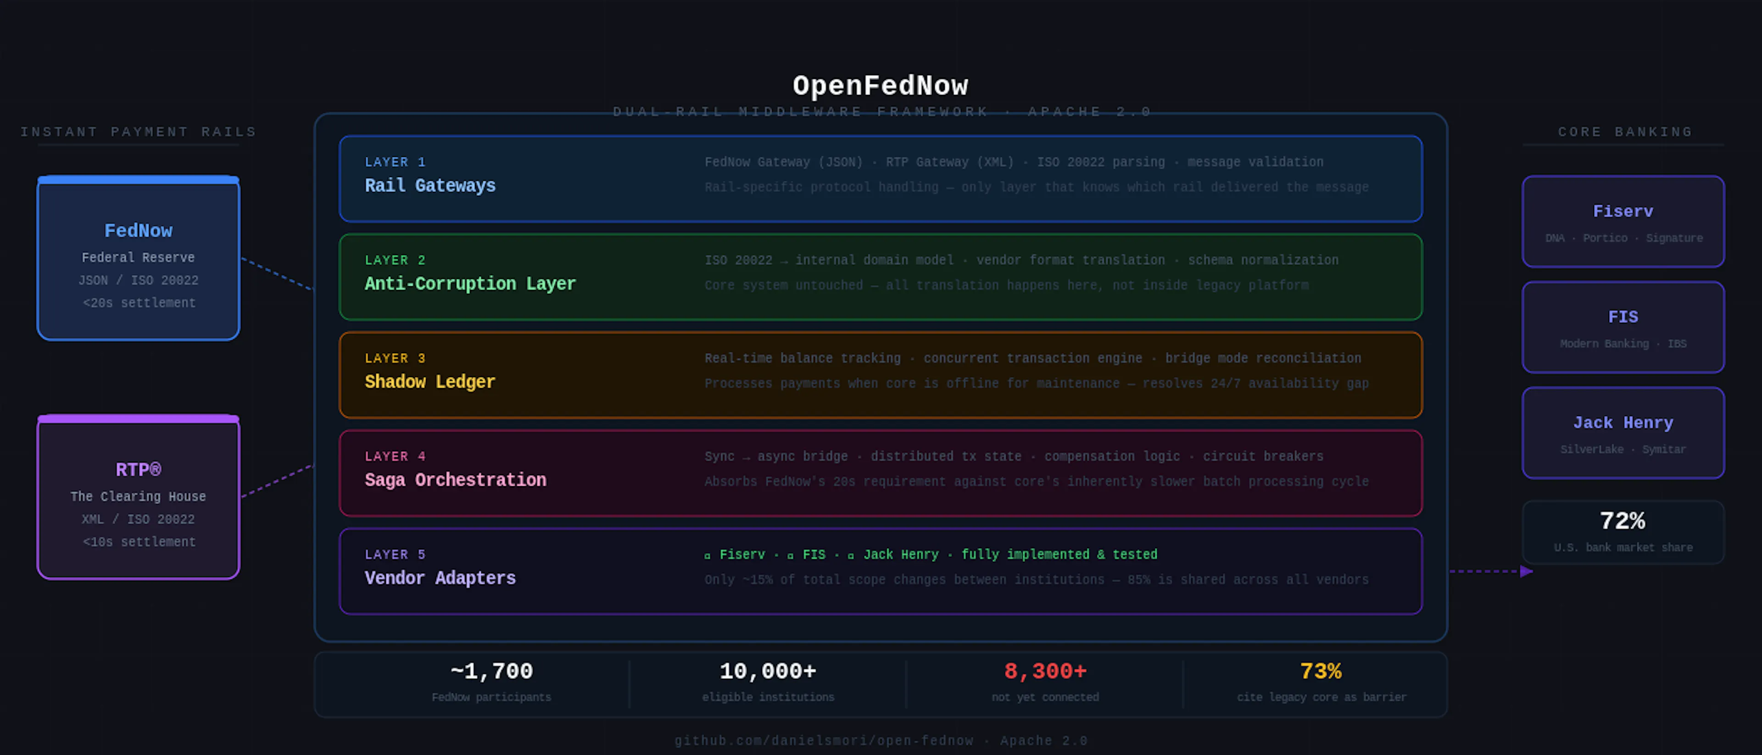Click 'Real-time balance tracking' line
This screenshot has width=1762, height=755.
1033,358
